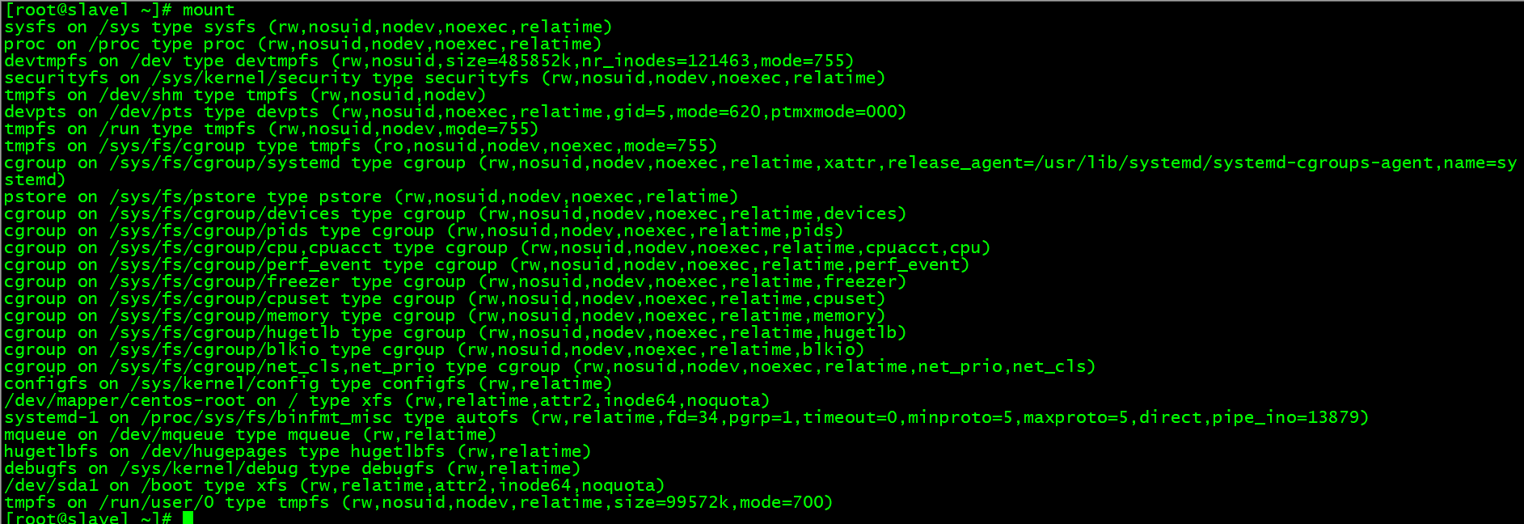Click the '/dev/shm' mount point
Screen dimensions: 1524x524
coord(141,95)
